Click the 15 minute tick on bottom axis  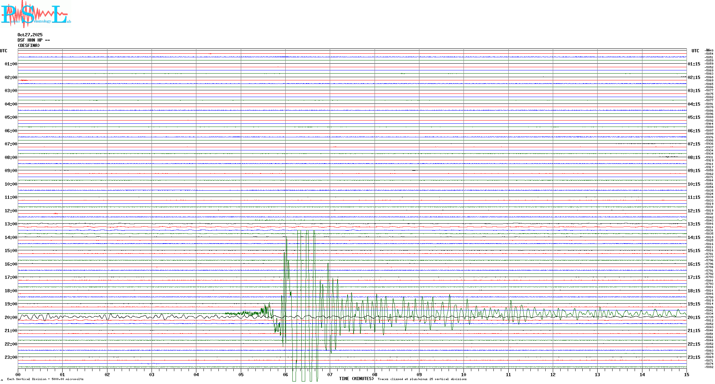pos(687,374)
